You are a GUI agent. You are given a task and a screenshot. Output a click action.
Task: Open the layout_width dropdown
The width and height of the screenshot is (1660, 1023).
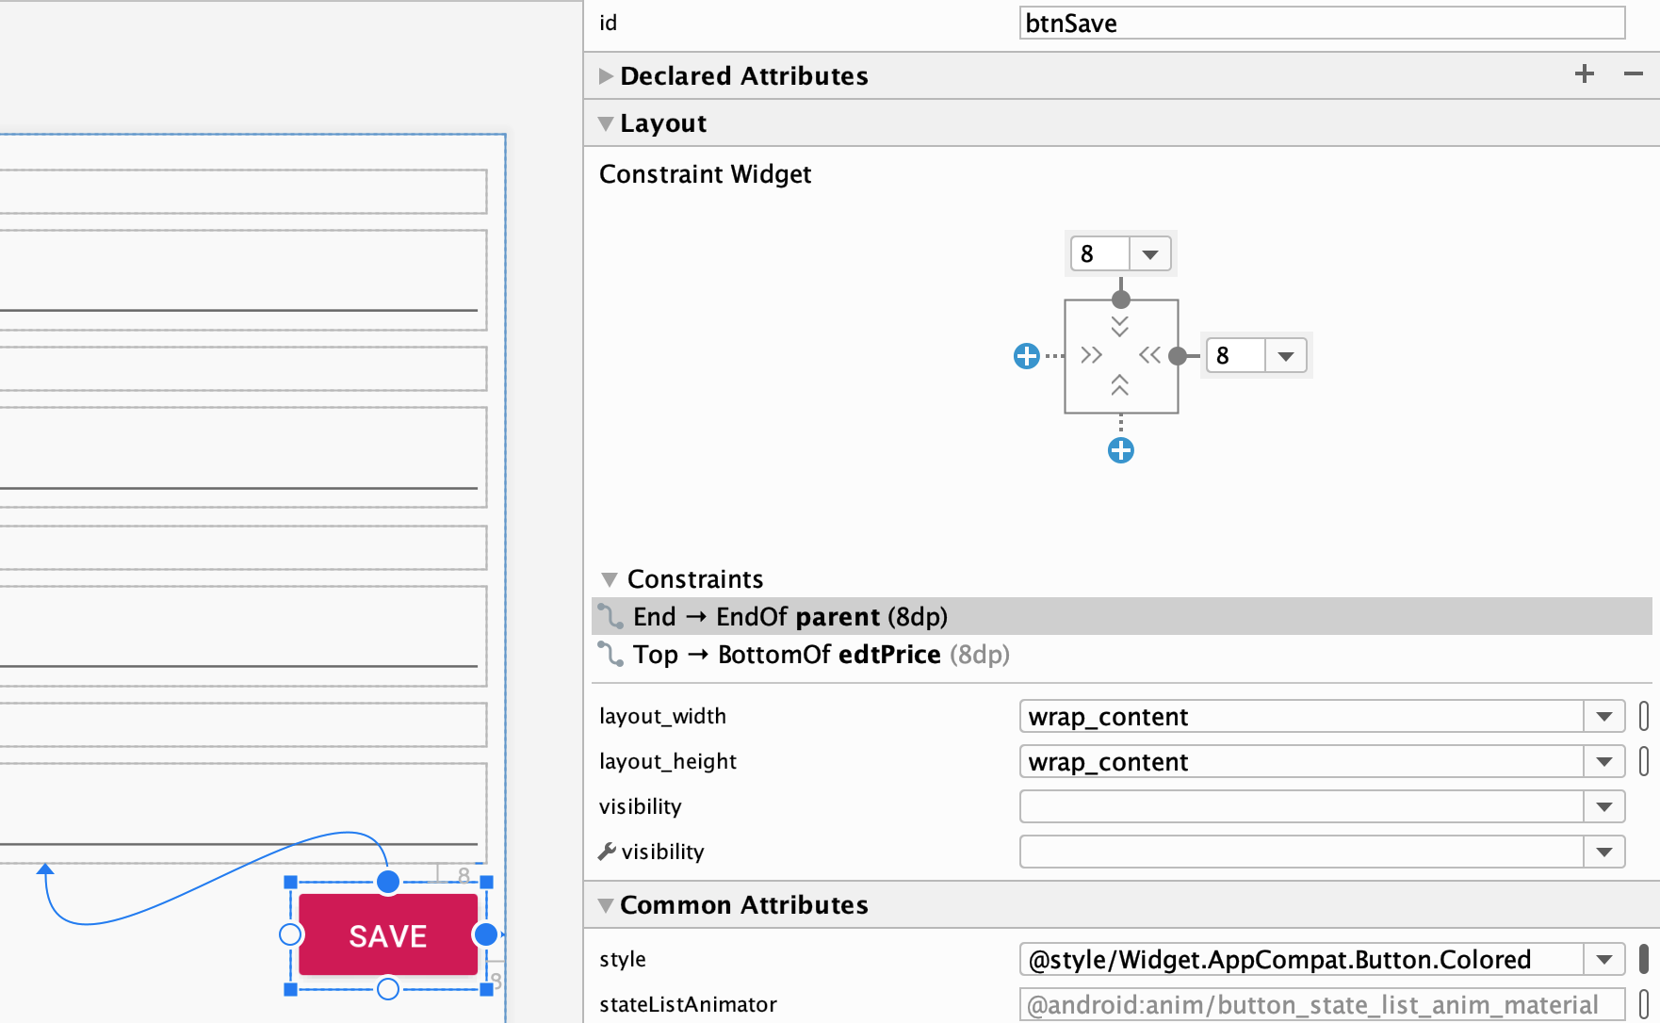point(1603,717)
